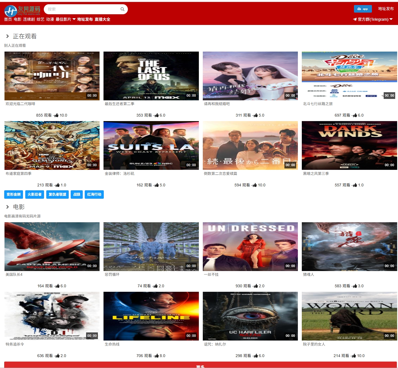This screenshot has height=368, width=398.
Task: Click the 红海行动 tag button
Action: coord(94,194)
